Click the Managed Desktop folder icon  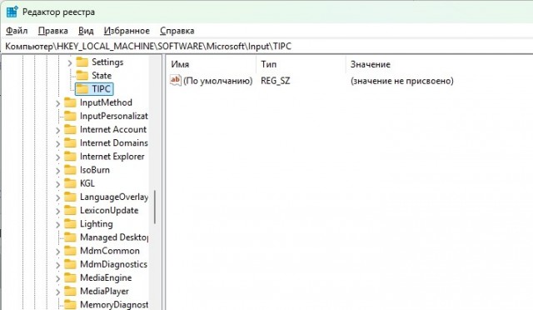(70, 237)
